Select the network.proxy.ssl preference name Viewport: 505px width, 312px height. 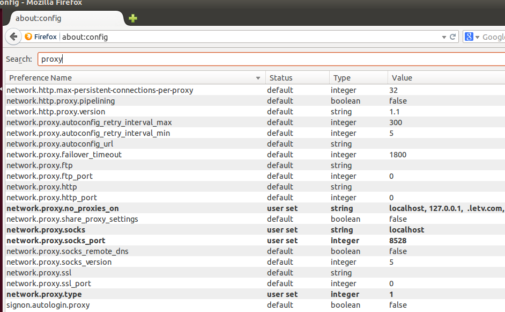pos(39,273)
